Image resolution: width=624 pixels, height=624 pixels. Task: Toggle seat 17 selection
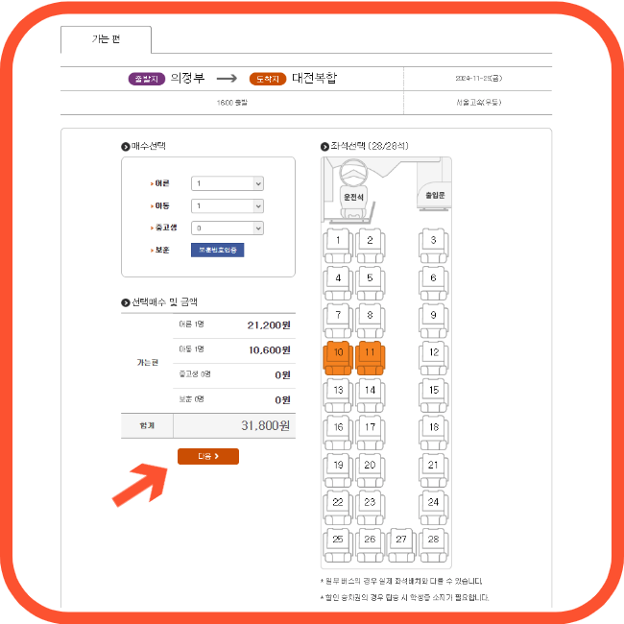(x=371, y=432)
